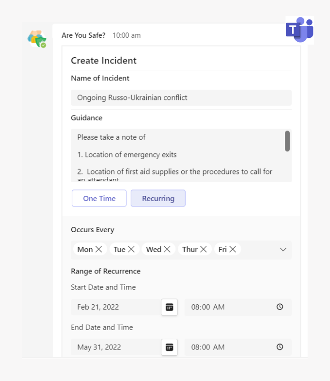Screen dimensions: 330x381
Task: Select the One Time option
Action: [99, 198]
